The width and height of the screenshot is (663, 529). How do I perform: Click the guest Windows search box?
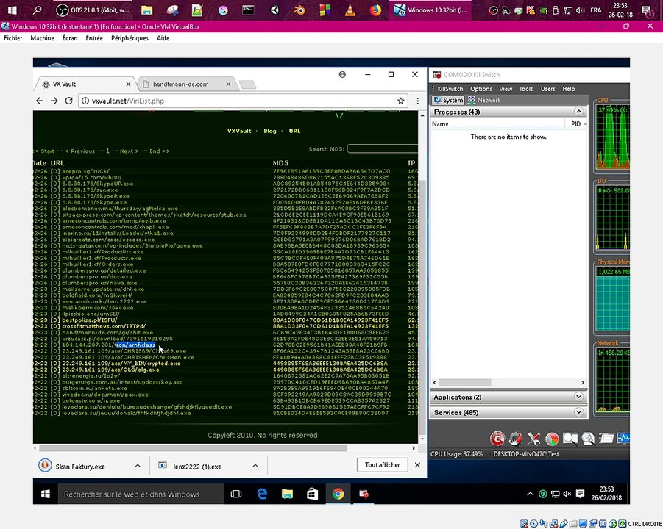[x=141, y=494]
